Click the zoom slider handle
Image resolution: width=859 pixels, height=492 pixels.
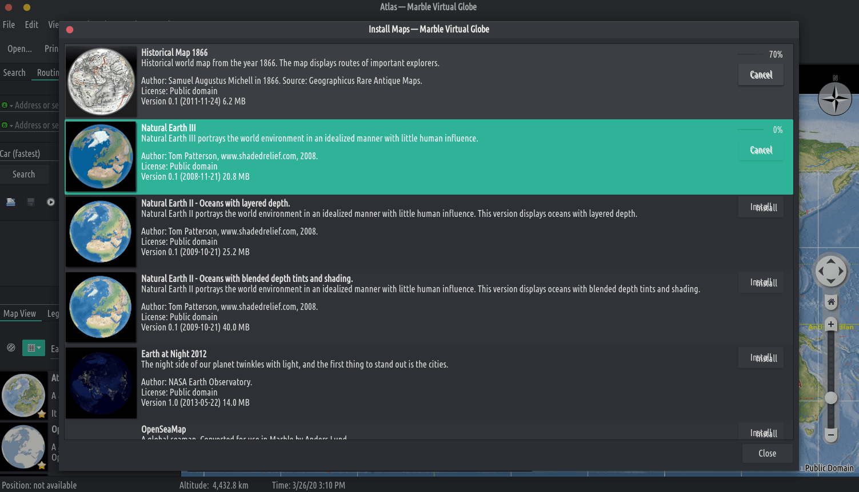831,398
